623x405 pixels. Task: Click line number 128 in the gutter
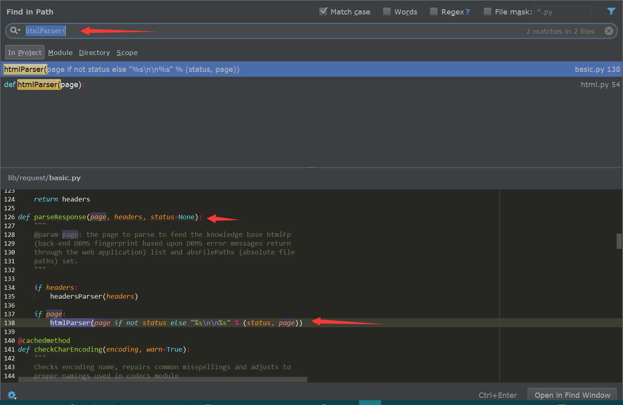coord(9,234)
